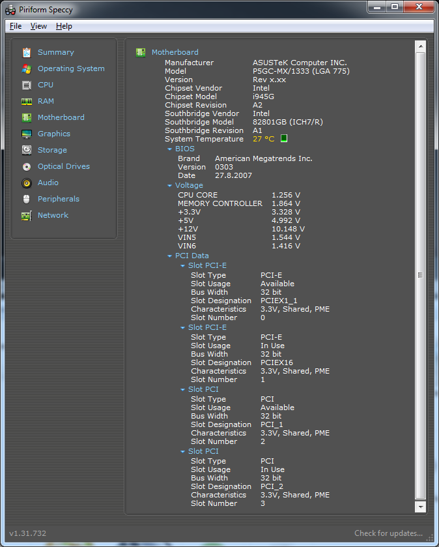Click the Peripherals mouse icon

click(x=27, y=200)
